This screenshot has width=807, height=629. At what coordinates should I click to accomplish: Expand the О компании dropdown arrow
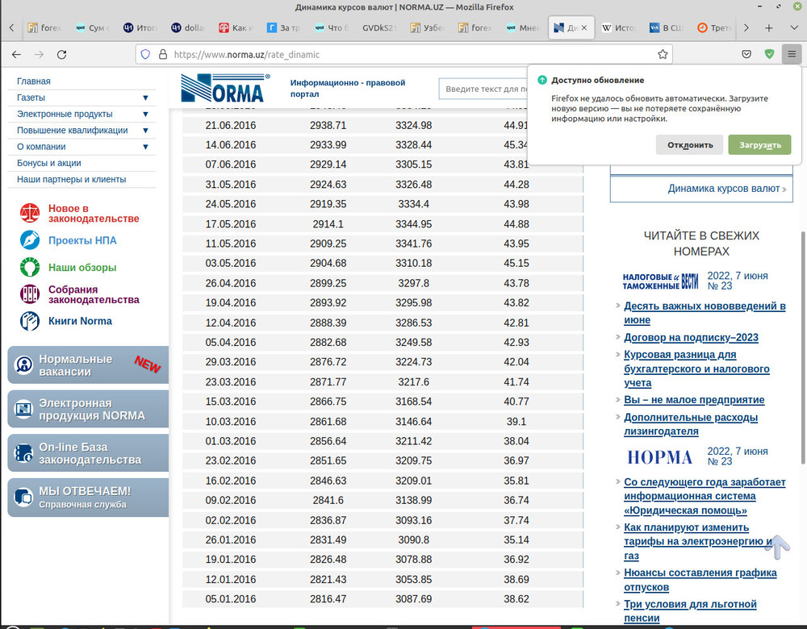point(145,147)
